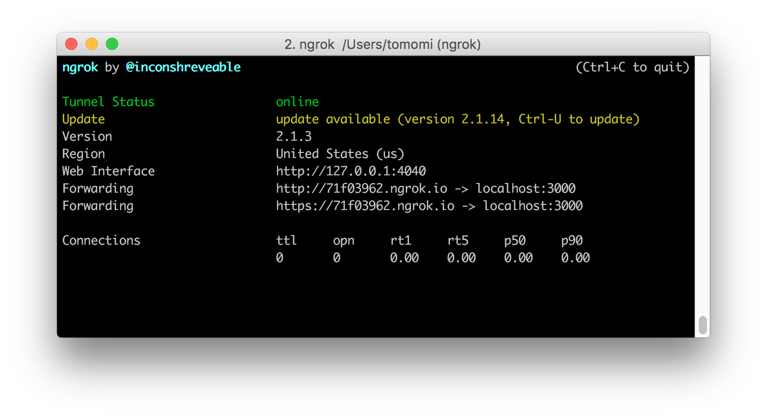Click the green 'online' status text
Viewport: 767px width, 419px height.
pos(297,102)
